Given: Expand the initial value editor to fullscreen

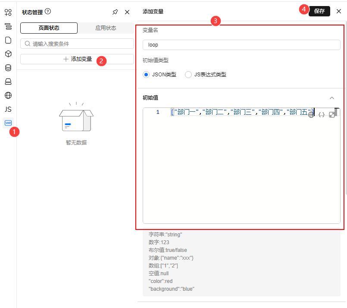Looking at the screenshot, I should pos(331,115).
